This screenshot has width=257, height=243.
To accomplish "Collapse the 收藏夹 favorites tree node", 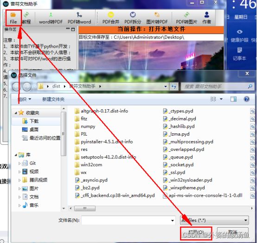I will pos(16,113).
